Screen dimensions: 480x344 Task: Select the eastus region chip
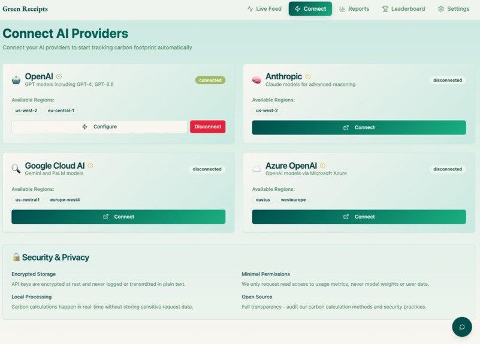(x=263, y=199)
